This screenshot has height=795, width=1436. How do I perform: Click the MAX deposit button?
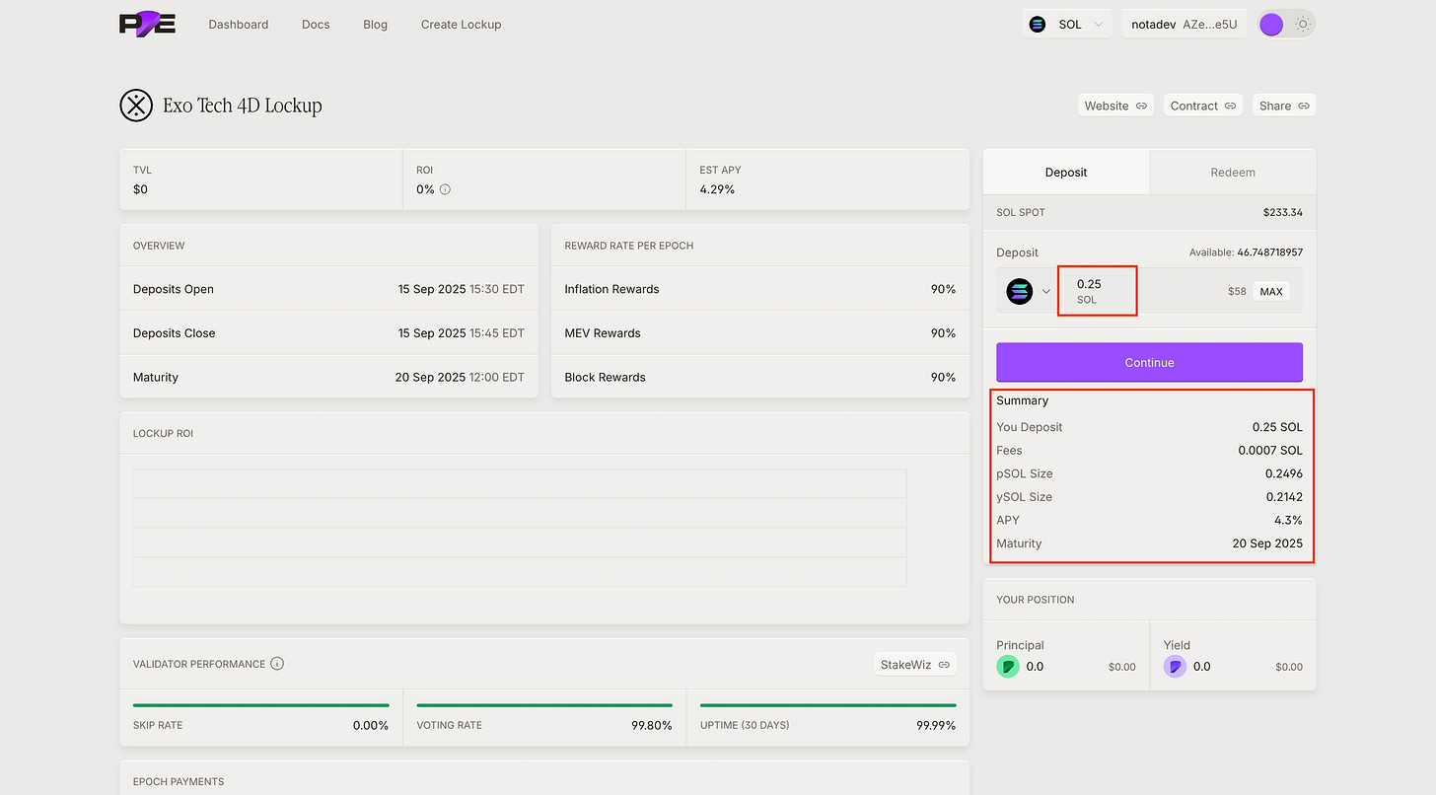[1271, 291]
